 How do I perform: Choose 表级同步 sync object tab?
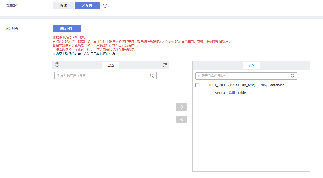67,29
